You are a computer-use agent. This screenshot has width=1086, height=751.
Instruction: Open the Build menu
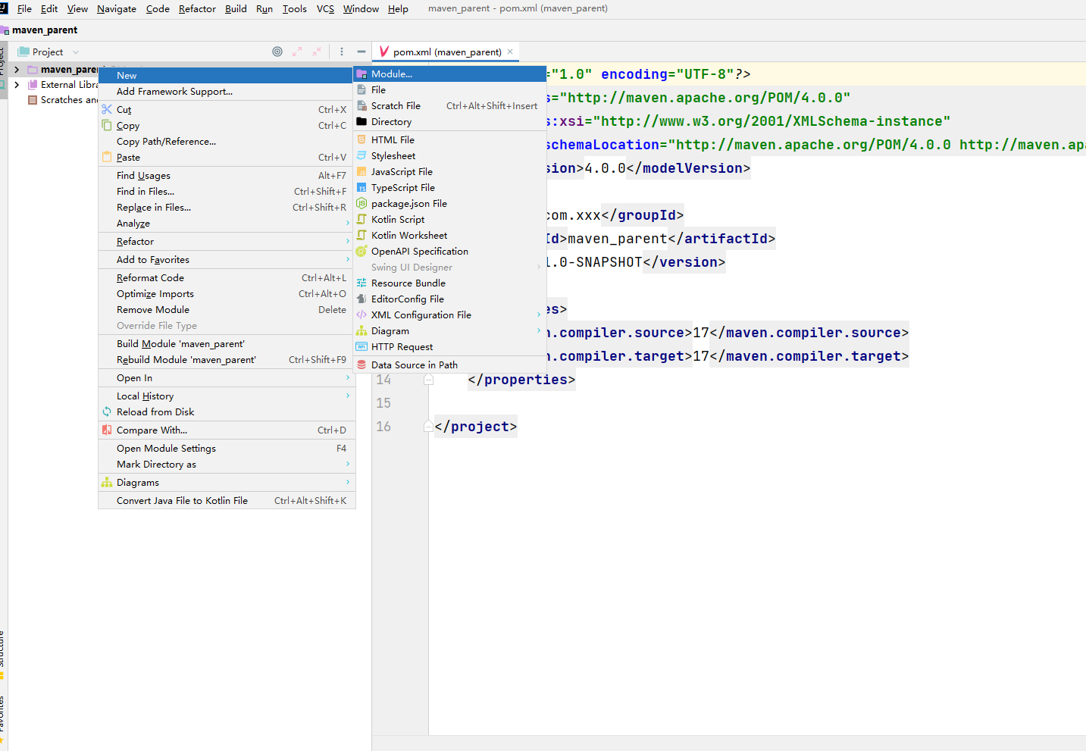(x=236, y=9)
